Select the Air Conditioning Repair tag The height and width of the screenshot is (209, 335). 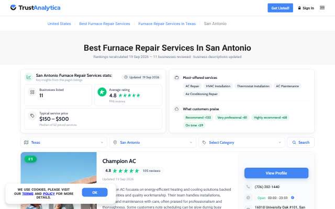point(202,94)
